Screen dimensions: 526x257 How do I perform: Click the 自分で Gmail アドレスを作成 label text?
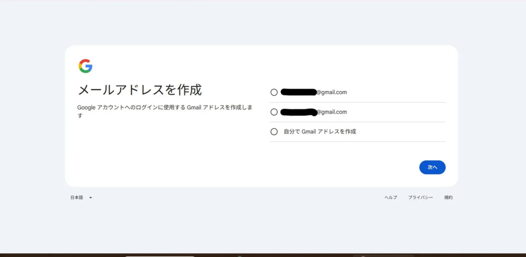(320, 132)
